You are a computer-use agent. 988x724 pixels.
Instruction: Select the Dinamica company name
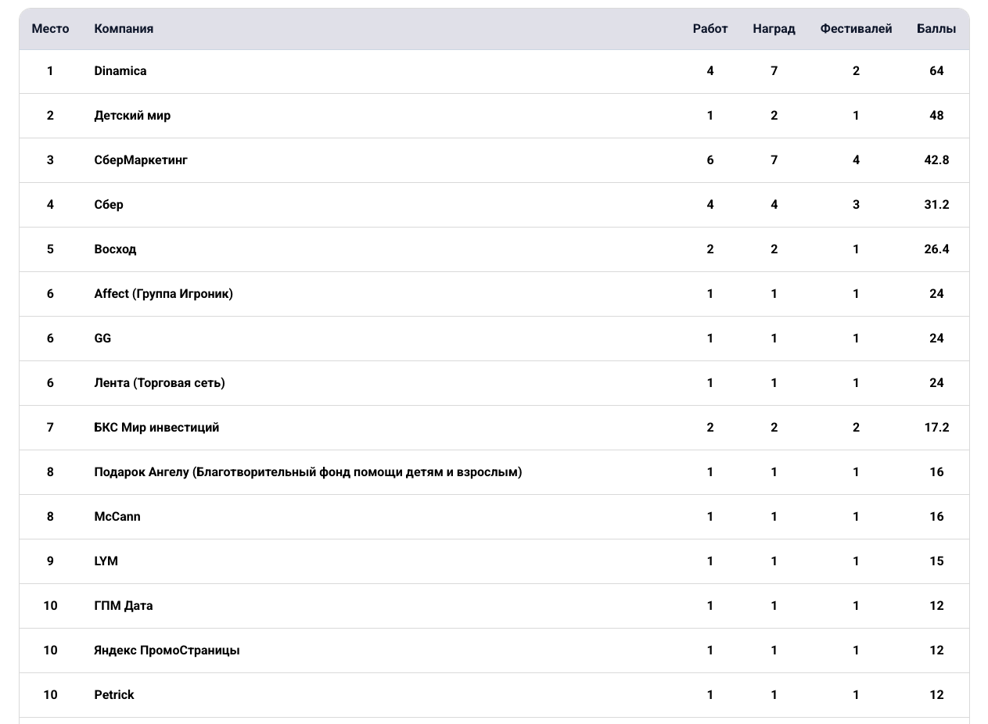(x=120, y=71)
